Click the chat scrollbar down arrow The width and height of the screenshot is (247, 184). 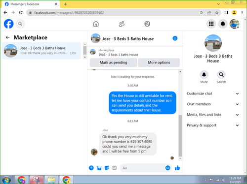(x=180, y=158)
